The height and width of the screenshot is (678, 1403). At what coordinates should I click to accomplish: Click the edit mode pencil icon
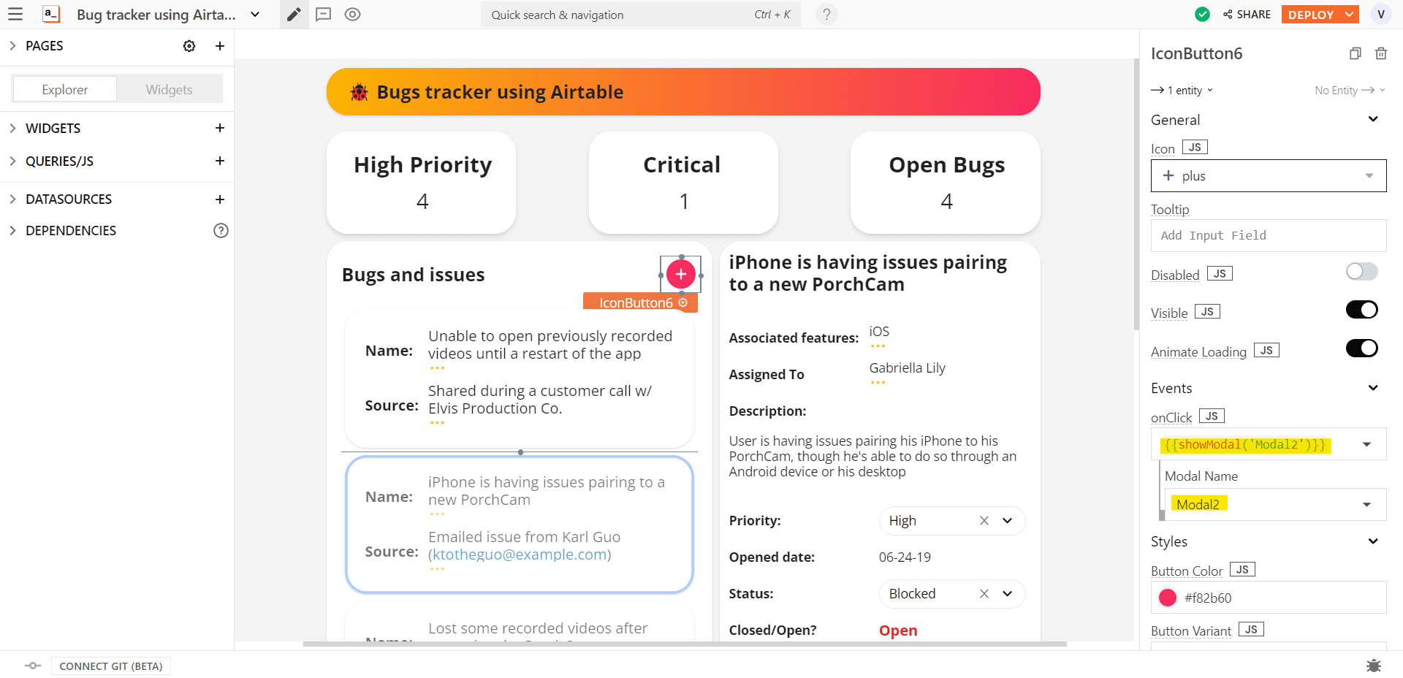point(294,15)
